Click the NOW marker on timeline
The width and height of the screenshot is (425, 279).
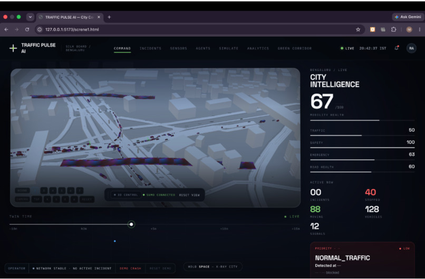[84, 229]
